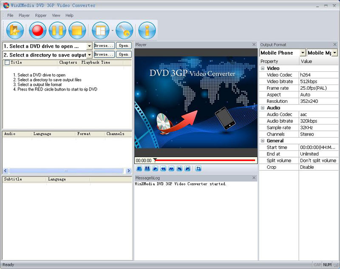
Task: Open the View menu
Action: click(56, 15)
